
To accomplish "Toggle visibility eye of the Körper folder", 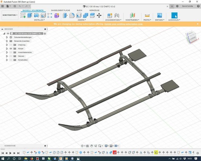I will [x=11, y=49].
